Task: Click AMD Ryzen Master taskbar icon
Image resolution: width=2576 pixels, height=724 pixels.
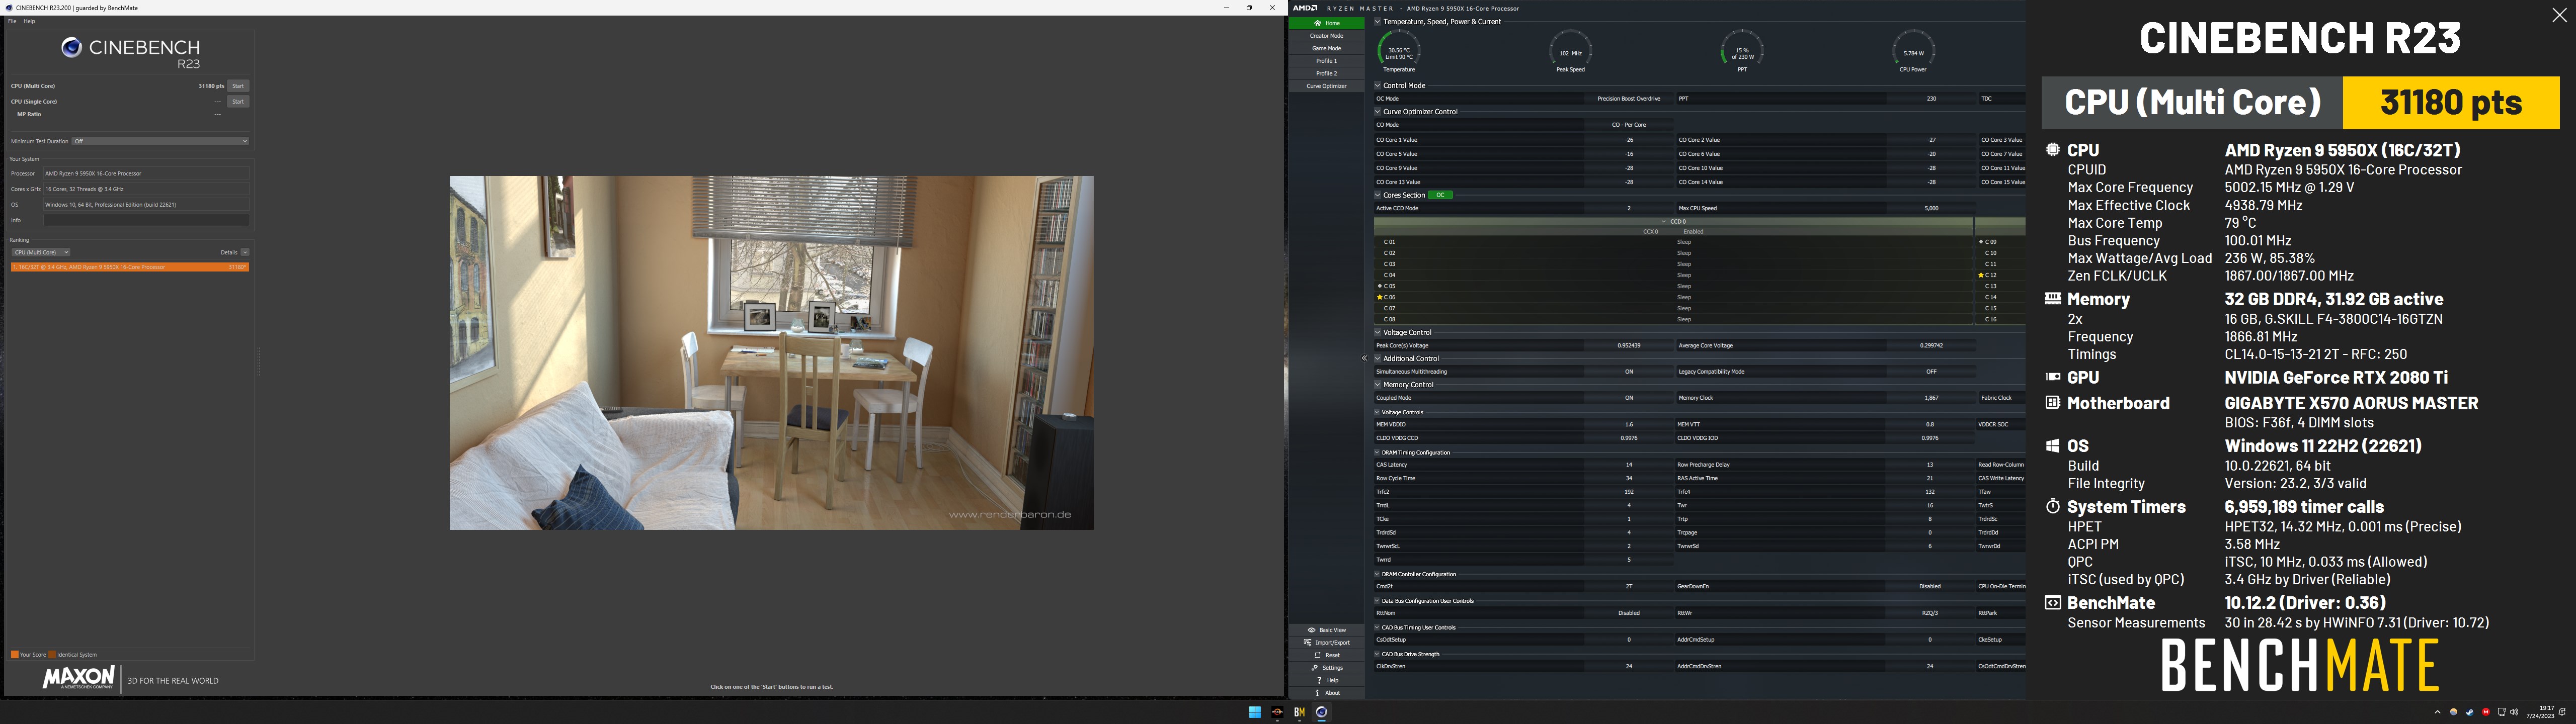Action: click(x=1277, y=712)
